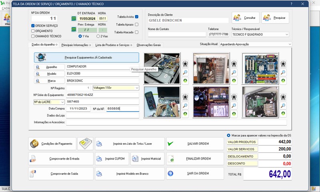Image resolution: width=320 pixels, height=192 pixels.
Task: Go to the Observações Gerais tab
Action: click(x=149, y=45)
